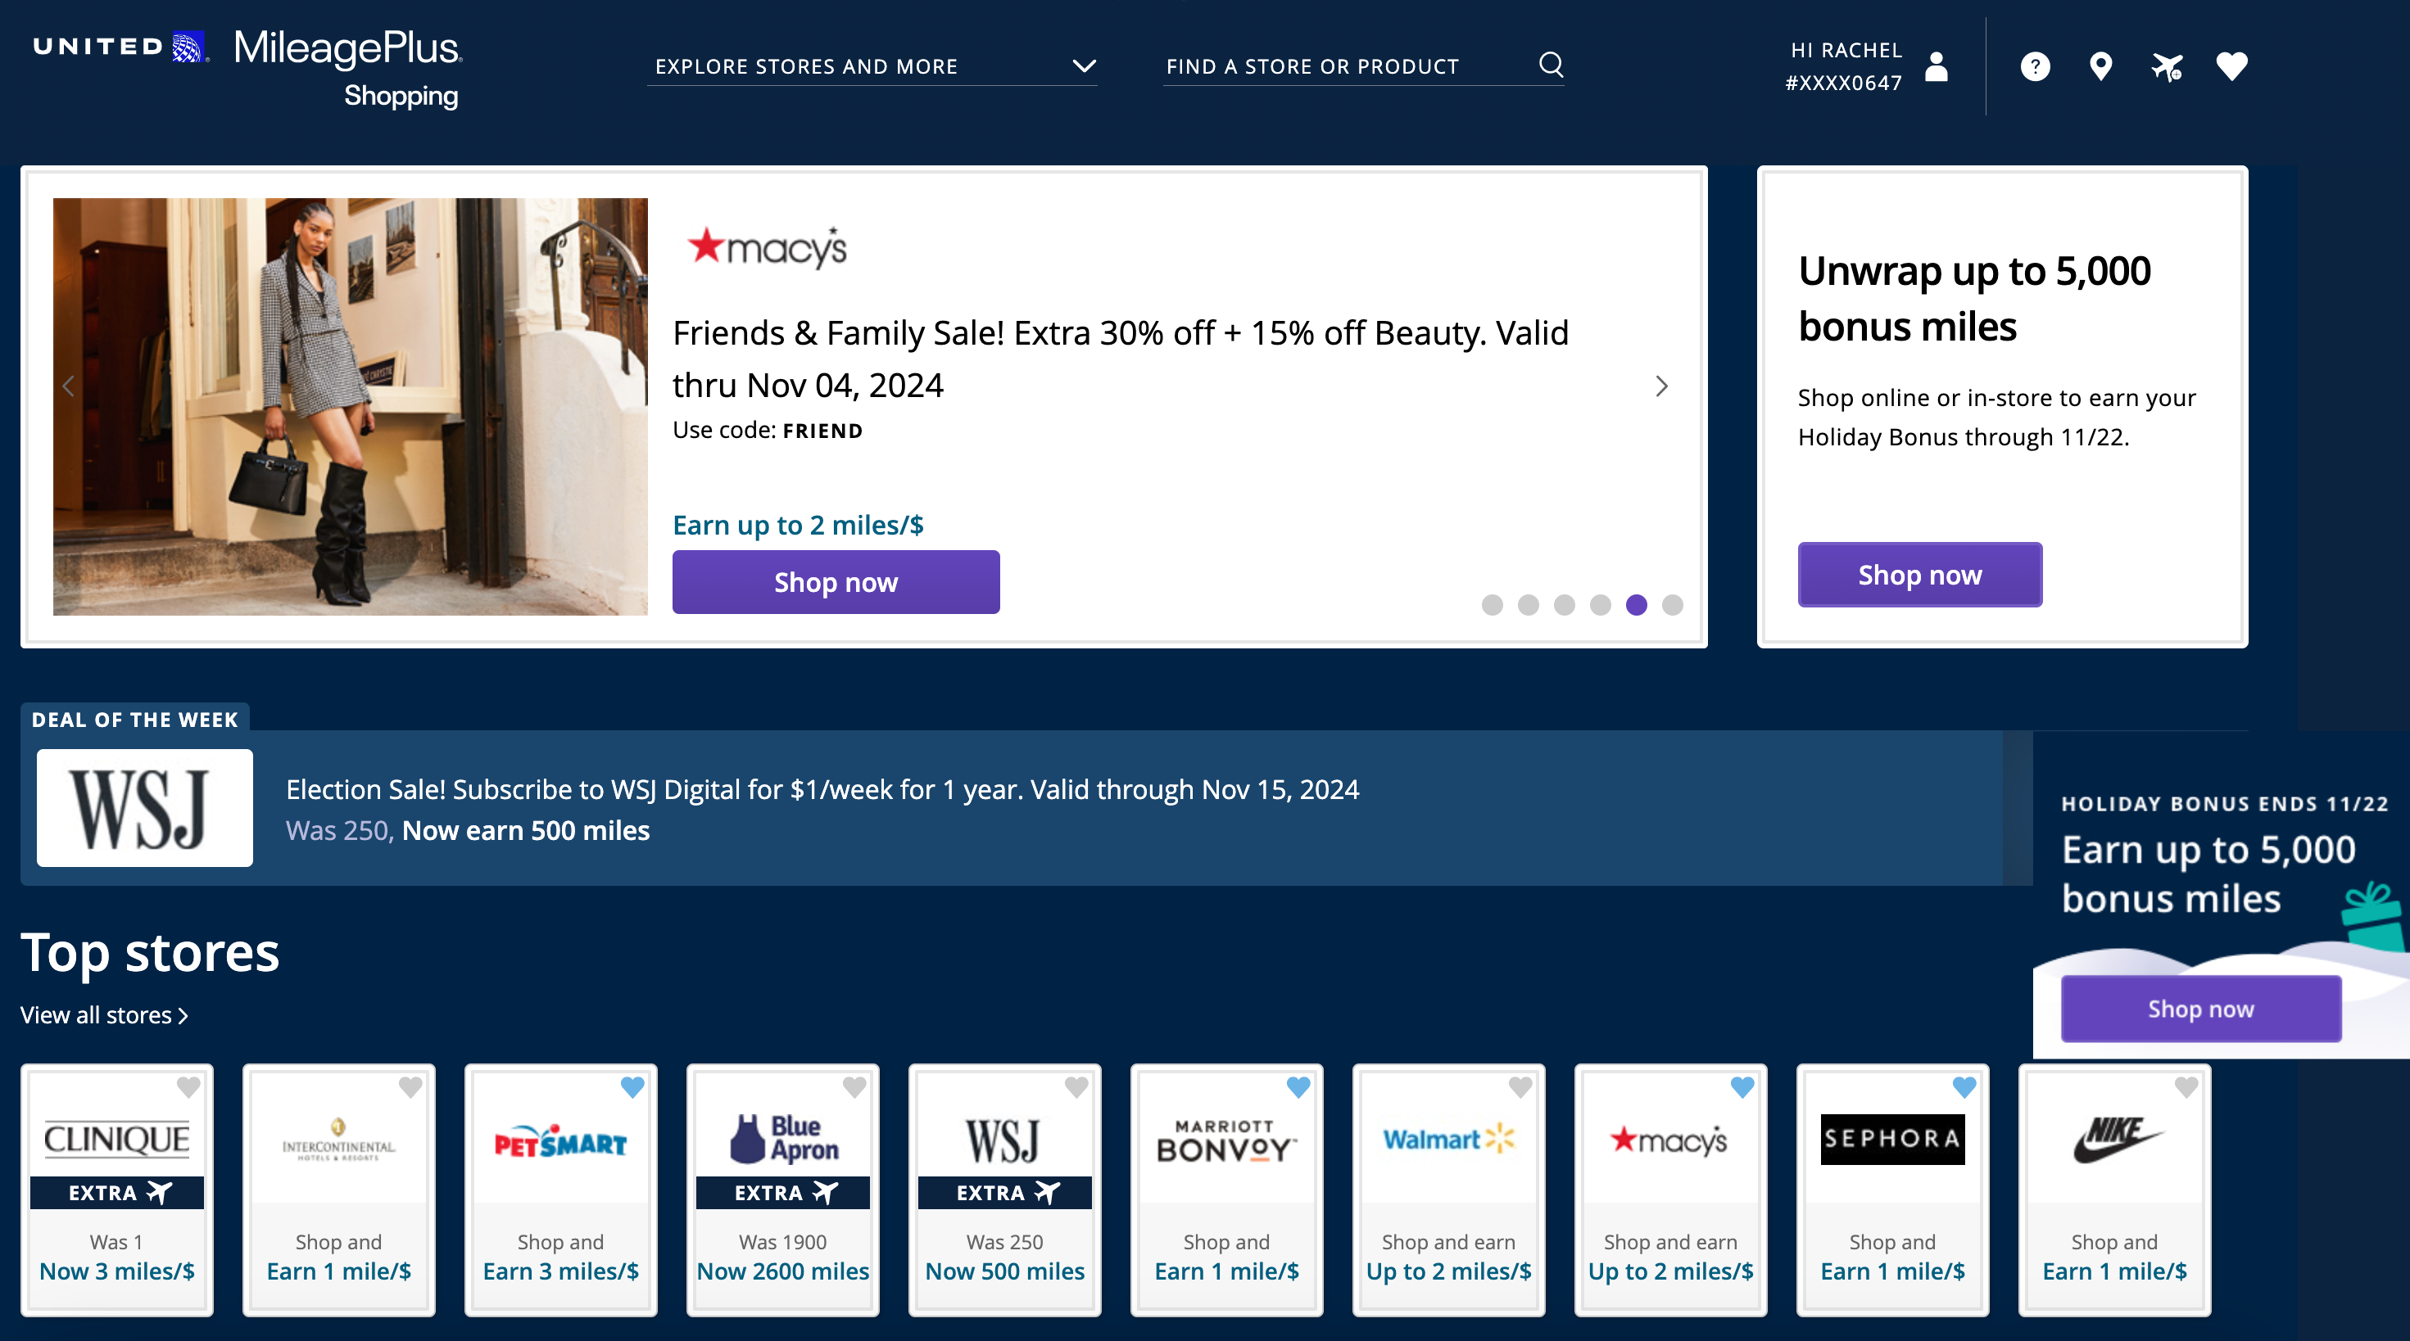The width and height of the screenshot is (2410, 1341).
Task: Select the sixth carousel dot
Action: coord(1672,605)
